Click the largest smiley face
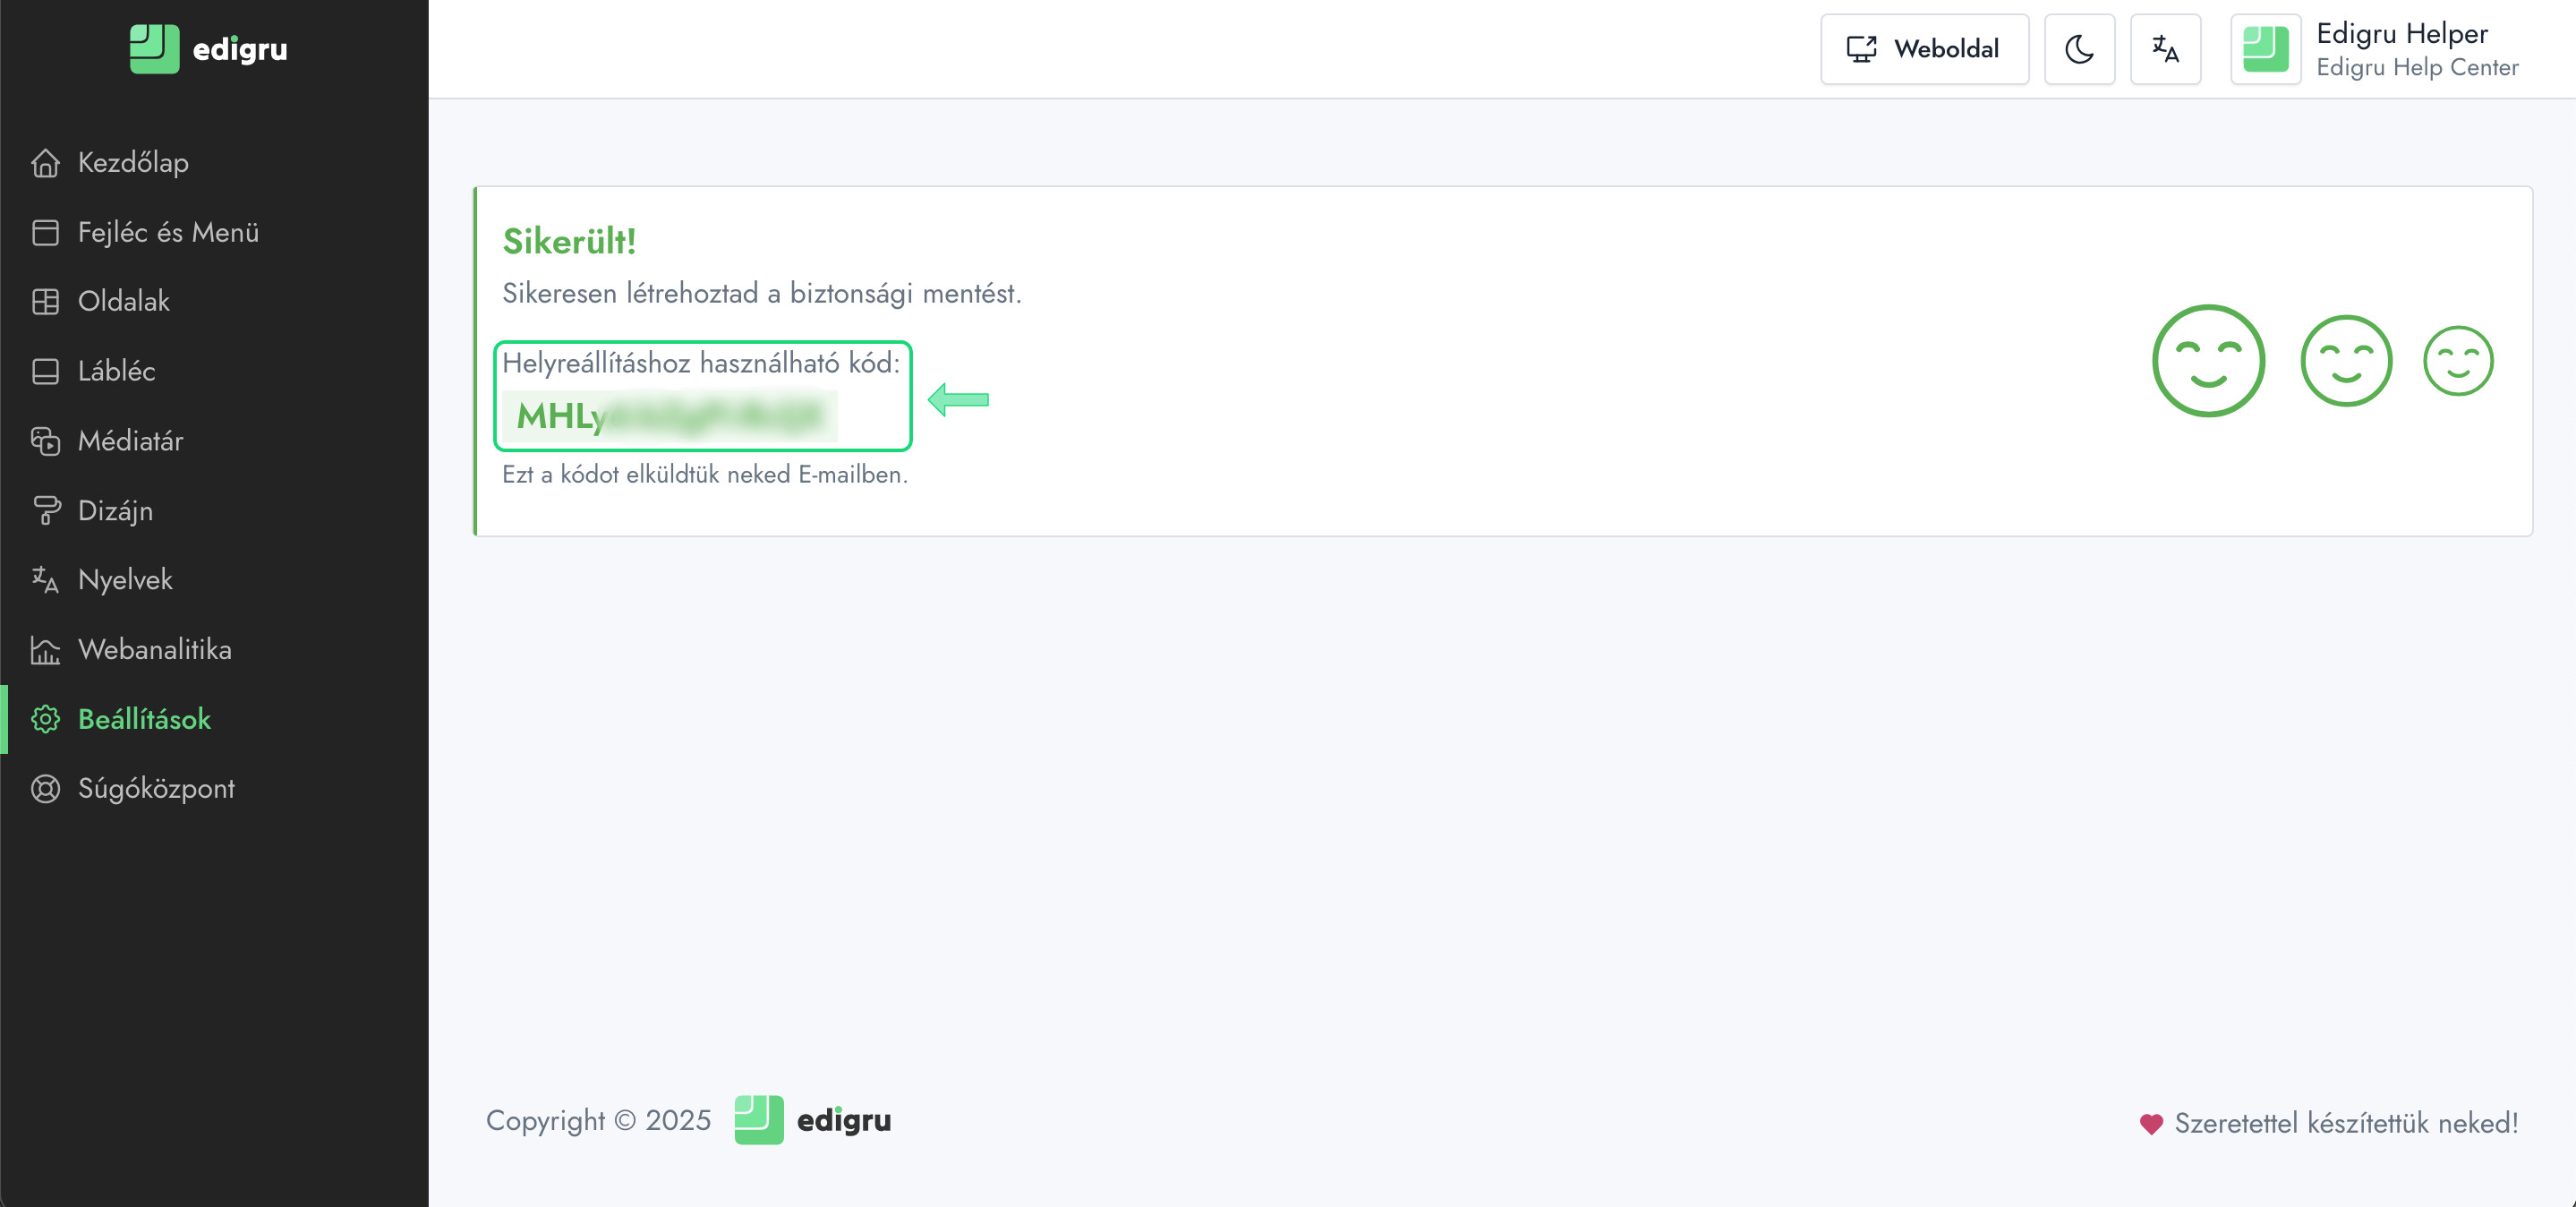Image resolution: width=2576 pixels, height=1207 pixels. click(x=2207, y=361)
